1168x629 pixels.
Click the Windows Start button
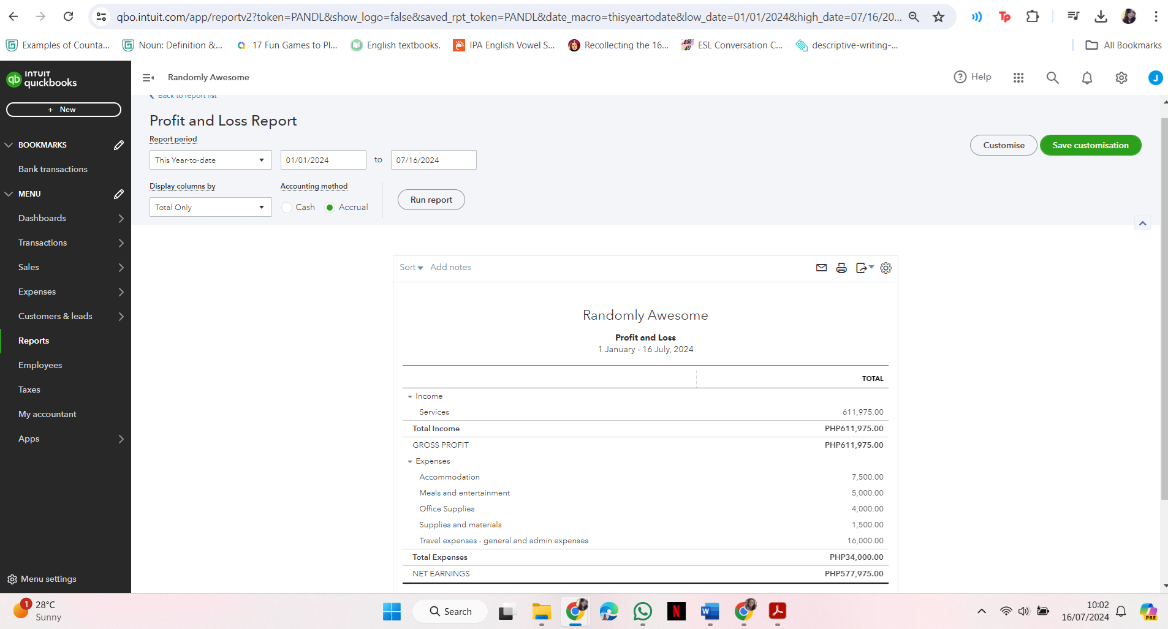[x=392, y=611]
